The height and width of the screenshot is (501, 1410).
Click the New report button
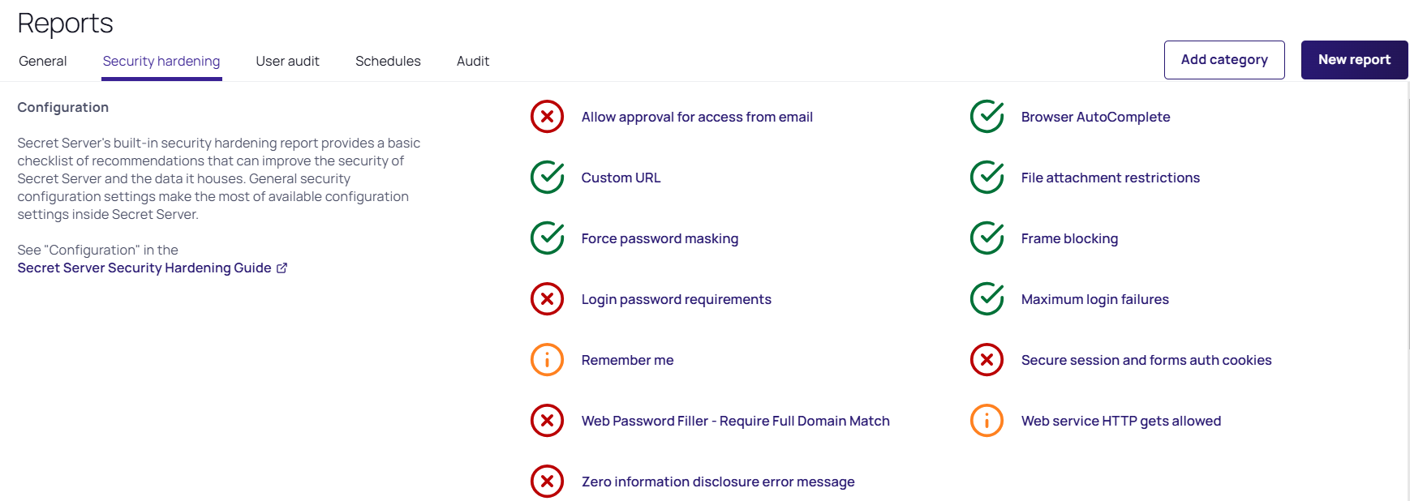pyautogui.click(x=1354, y=59)
